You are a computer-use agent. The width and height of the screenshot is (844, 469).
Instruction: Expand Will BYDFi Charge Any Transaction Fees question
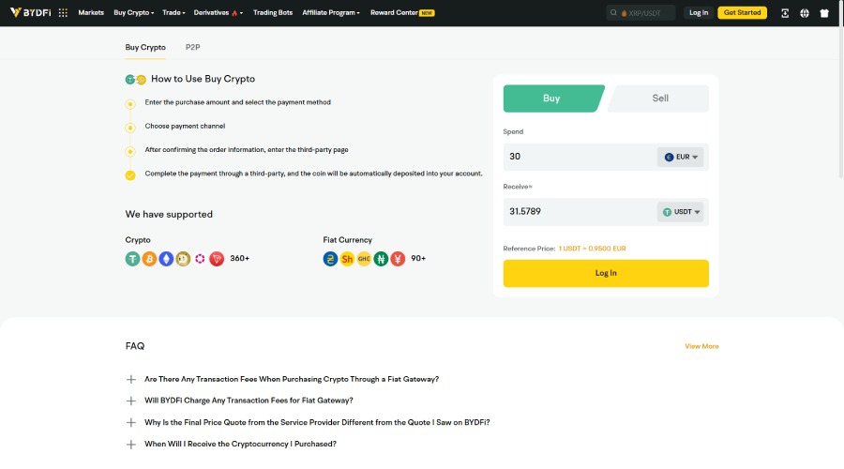point(249,401)
